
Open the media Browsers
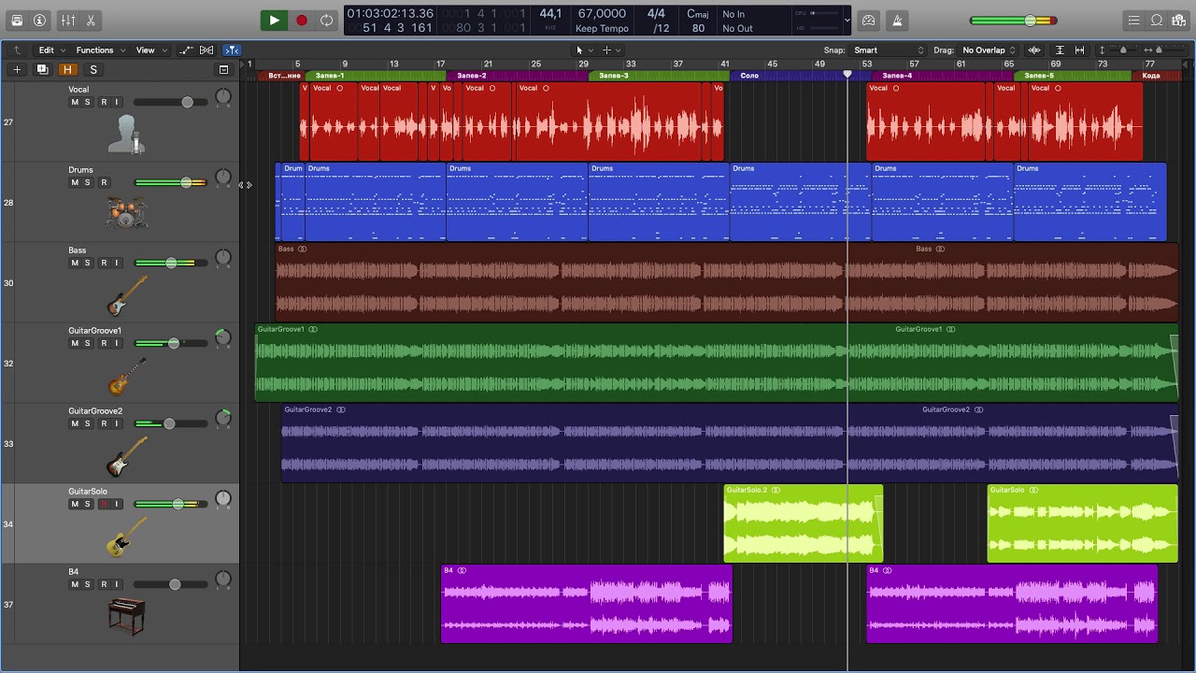click(x=1179, y=20)
